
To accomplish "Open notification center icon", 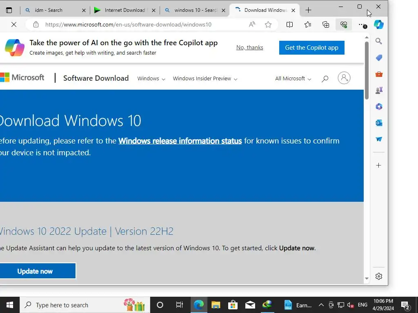I will 405,305.
